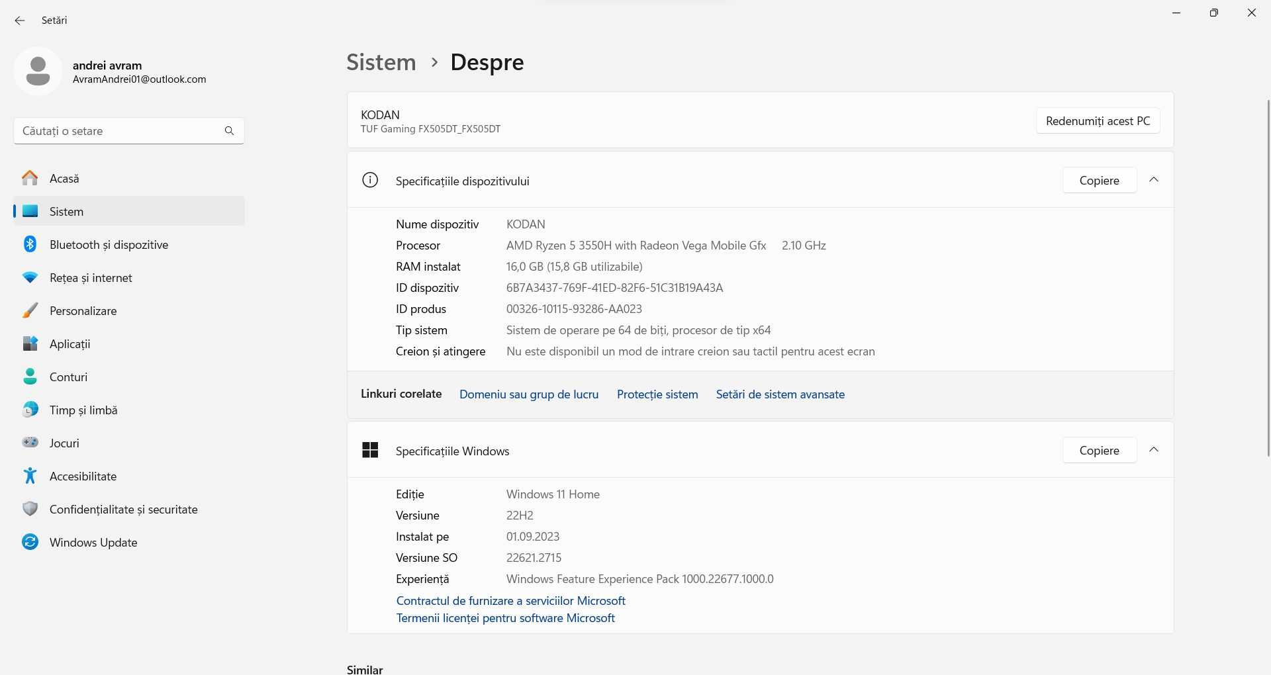
Task: Click the Aplicații icon in sidebar
Action: pyautogui.click(x=30, y=343)
